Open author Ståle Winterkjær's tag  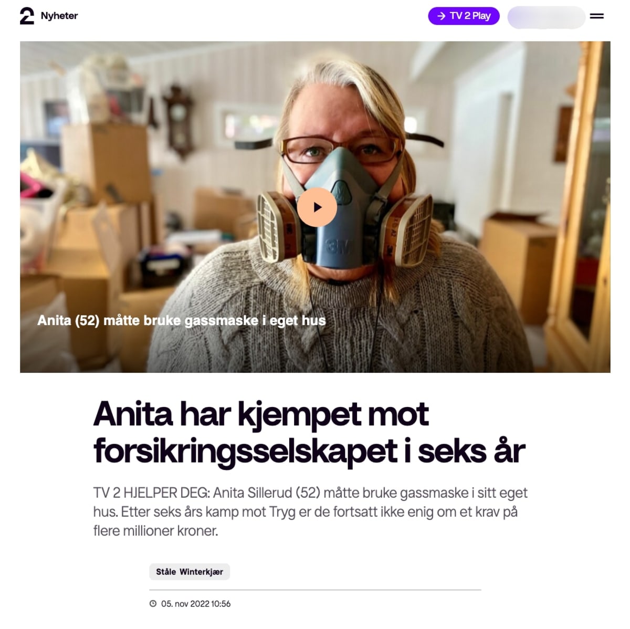190,572
